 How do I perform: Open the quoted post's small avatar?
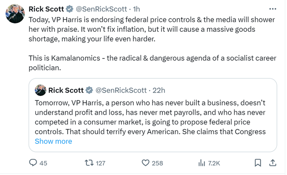tap(40, 90)
